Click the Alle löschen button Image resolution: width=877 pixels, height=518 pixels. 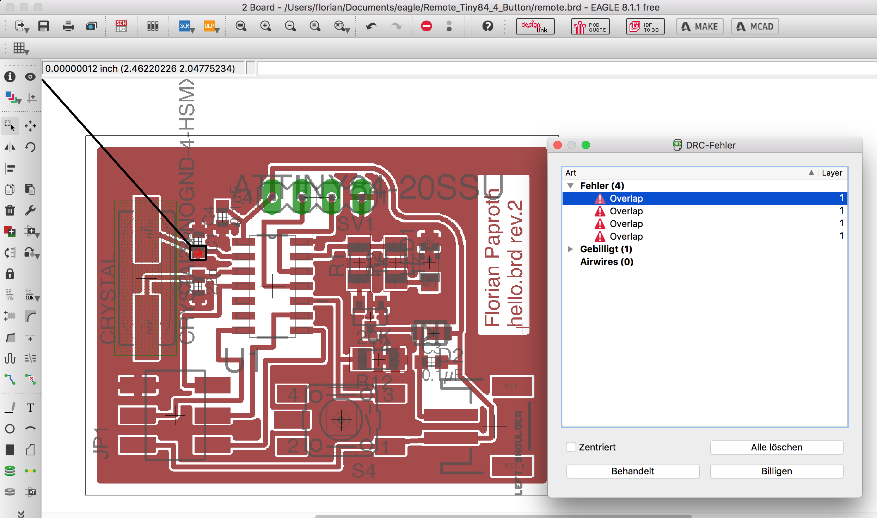click(x=776, y=447)
